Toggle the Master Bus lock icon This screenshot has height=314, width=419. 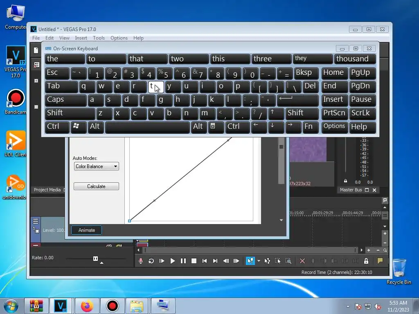(x=345, y=181)
